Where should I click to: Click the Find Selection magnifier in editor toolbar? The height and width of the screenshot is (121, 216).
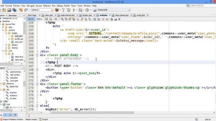62,19
